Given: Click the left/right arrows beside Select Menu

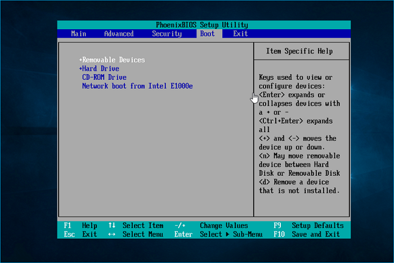Looking at the screenshot, I should click(x=111, y=234).
